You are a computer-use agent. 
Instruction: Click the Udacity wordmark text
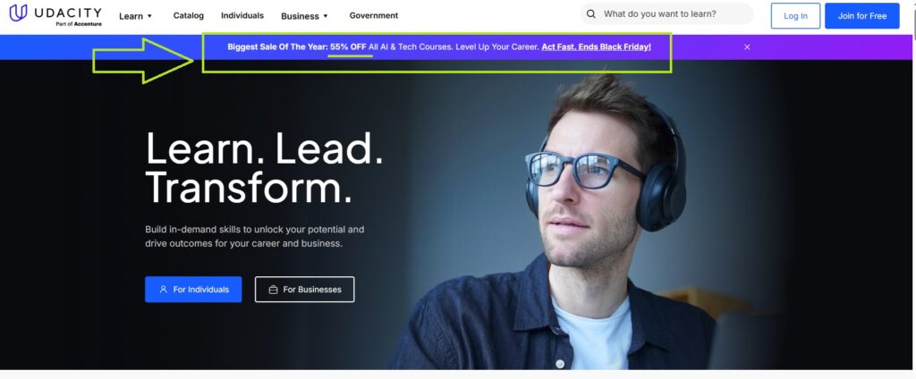(68, 13)
